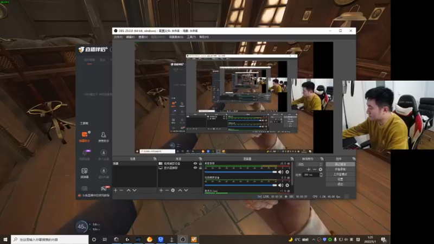The image size is (434, 244).
Task: Remove transition with the minus in 转场特效
Action: click(315, 169)
